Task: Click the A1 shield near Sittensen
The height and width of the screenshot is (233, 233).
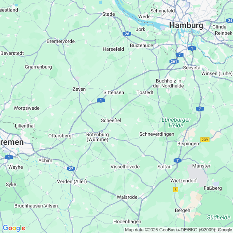Action: click(x=101, y=100)
